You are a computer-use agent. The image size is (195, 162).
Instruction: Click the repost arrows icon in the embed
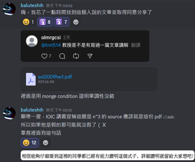coord(76,56)
